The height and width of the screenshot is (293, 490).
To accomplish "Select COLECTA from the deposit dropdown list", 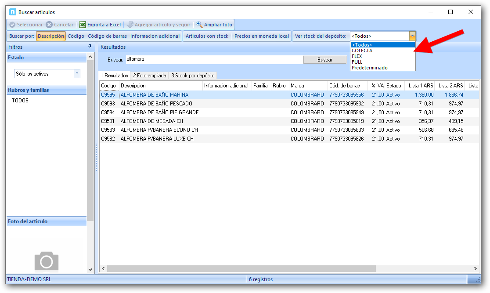I will click(362, 51).
